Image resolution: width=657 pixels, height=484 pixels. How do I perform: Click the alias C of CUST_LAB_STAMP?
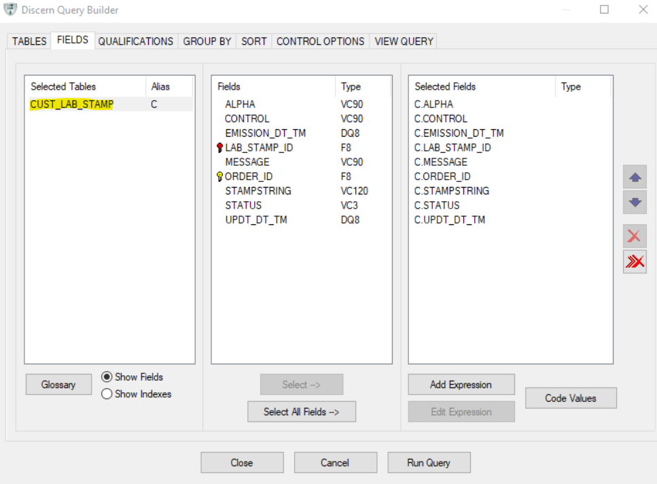154,104
